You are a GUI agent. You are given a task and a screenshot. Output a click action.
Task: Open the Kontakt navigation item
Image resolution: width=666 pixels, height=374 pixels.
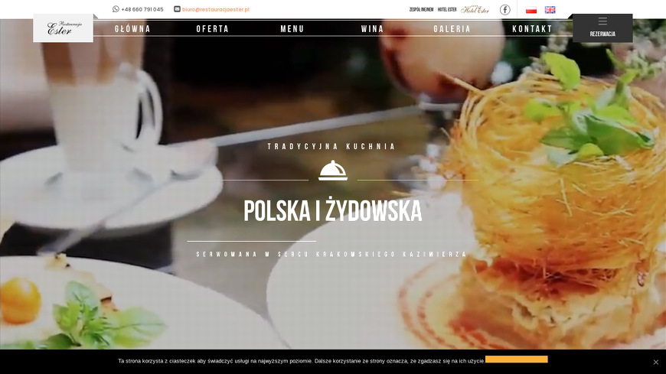(x=532, y=29)
